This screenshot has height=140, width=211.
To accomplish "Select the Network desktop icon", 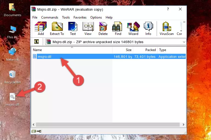I will coord(12,55).
